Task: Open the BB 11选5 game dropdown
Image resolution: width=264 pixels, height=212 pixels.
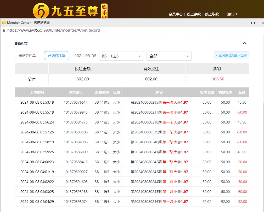Action: tap(121, 56)
